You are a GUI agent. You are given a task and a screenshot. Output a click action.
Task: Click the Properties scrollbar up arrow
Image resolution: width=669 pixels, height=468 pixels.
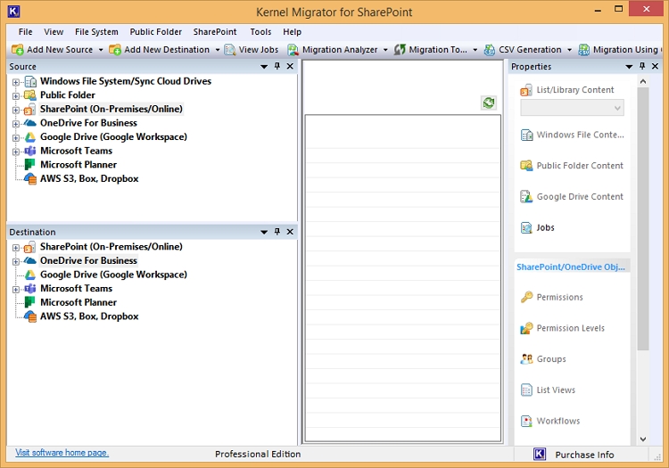click(x=643, y=81)
